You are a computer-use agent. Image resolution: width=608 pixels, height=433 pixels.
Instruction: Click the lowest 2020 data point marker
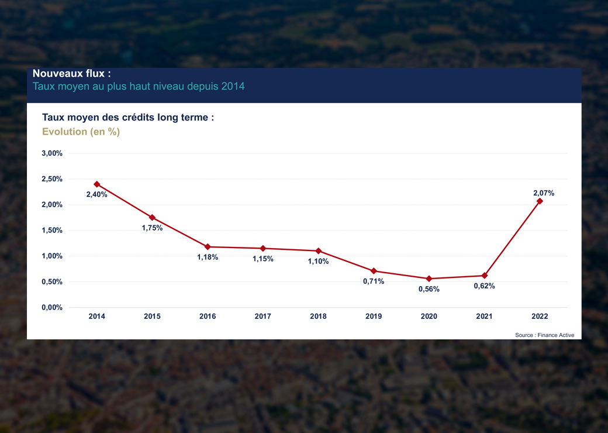pos(429,279)
